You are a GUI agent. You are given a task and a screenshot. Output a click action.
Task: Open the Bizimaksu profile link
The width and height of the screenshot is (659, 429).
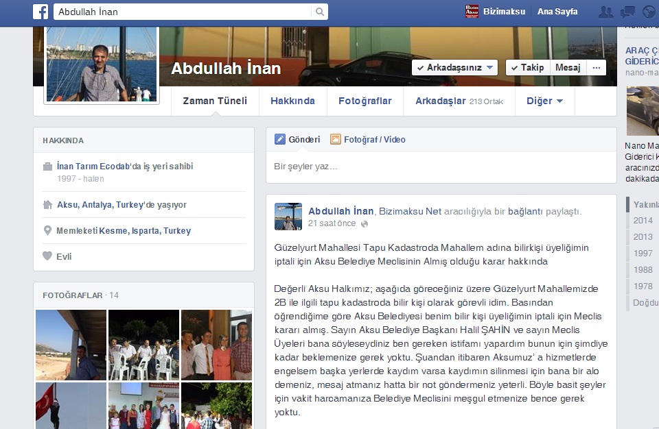505,12
